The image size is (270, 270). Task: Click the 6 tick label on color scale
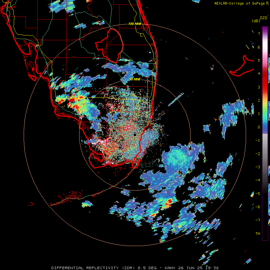259,47
